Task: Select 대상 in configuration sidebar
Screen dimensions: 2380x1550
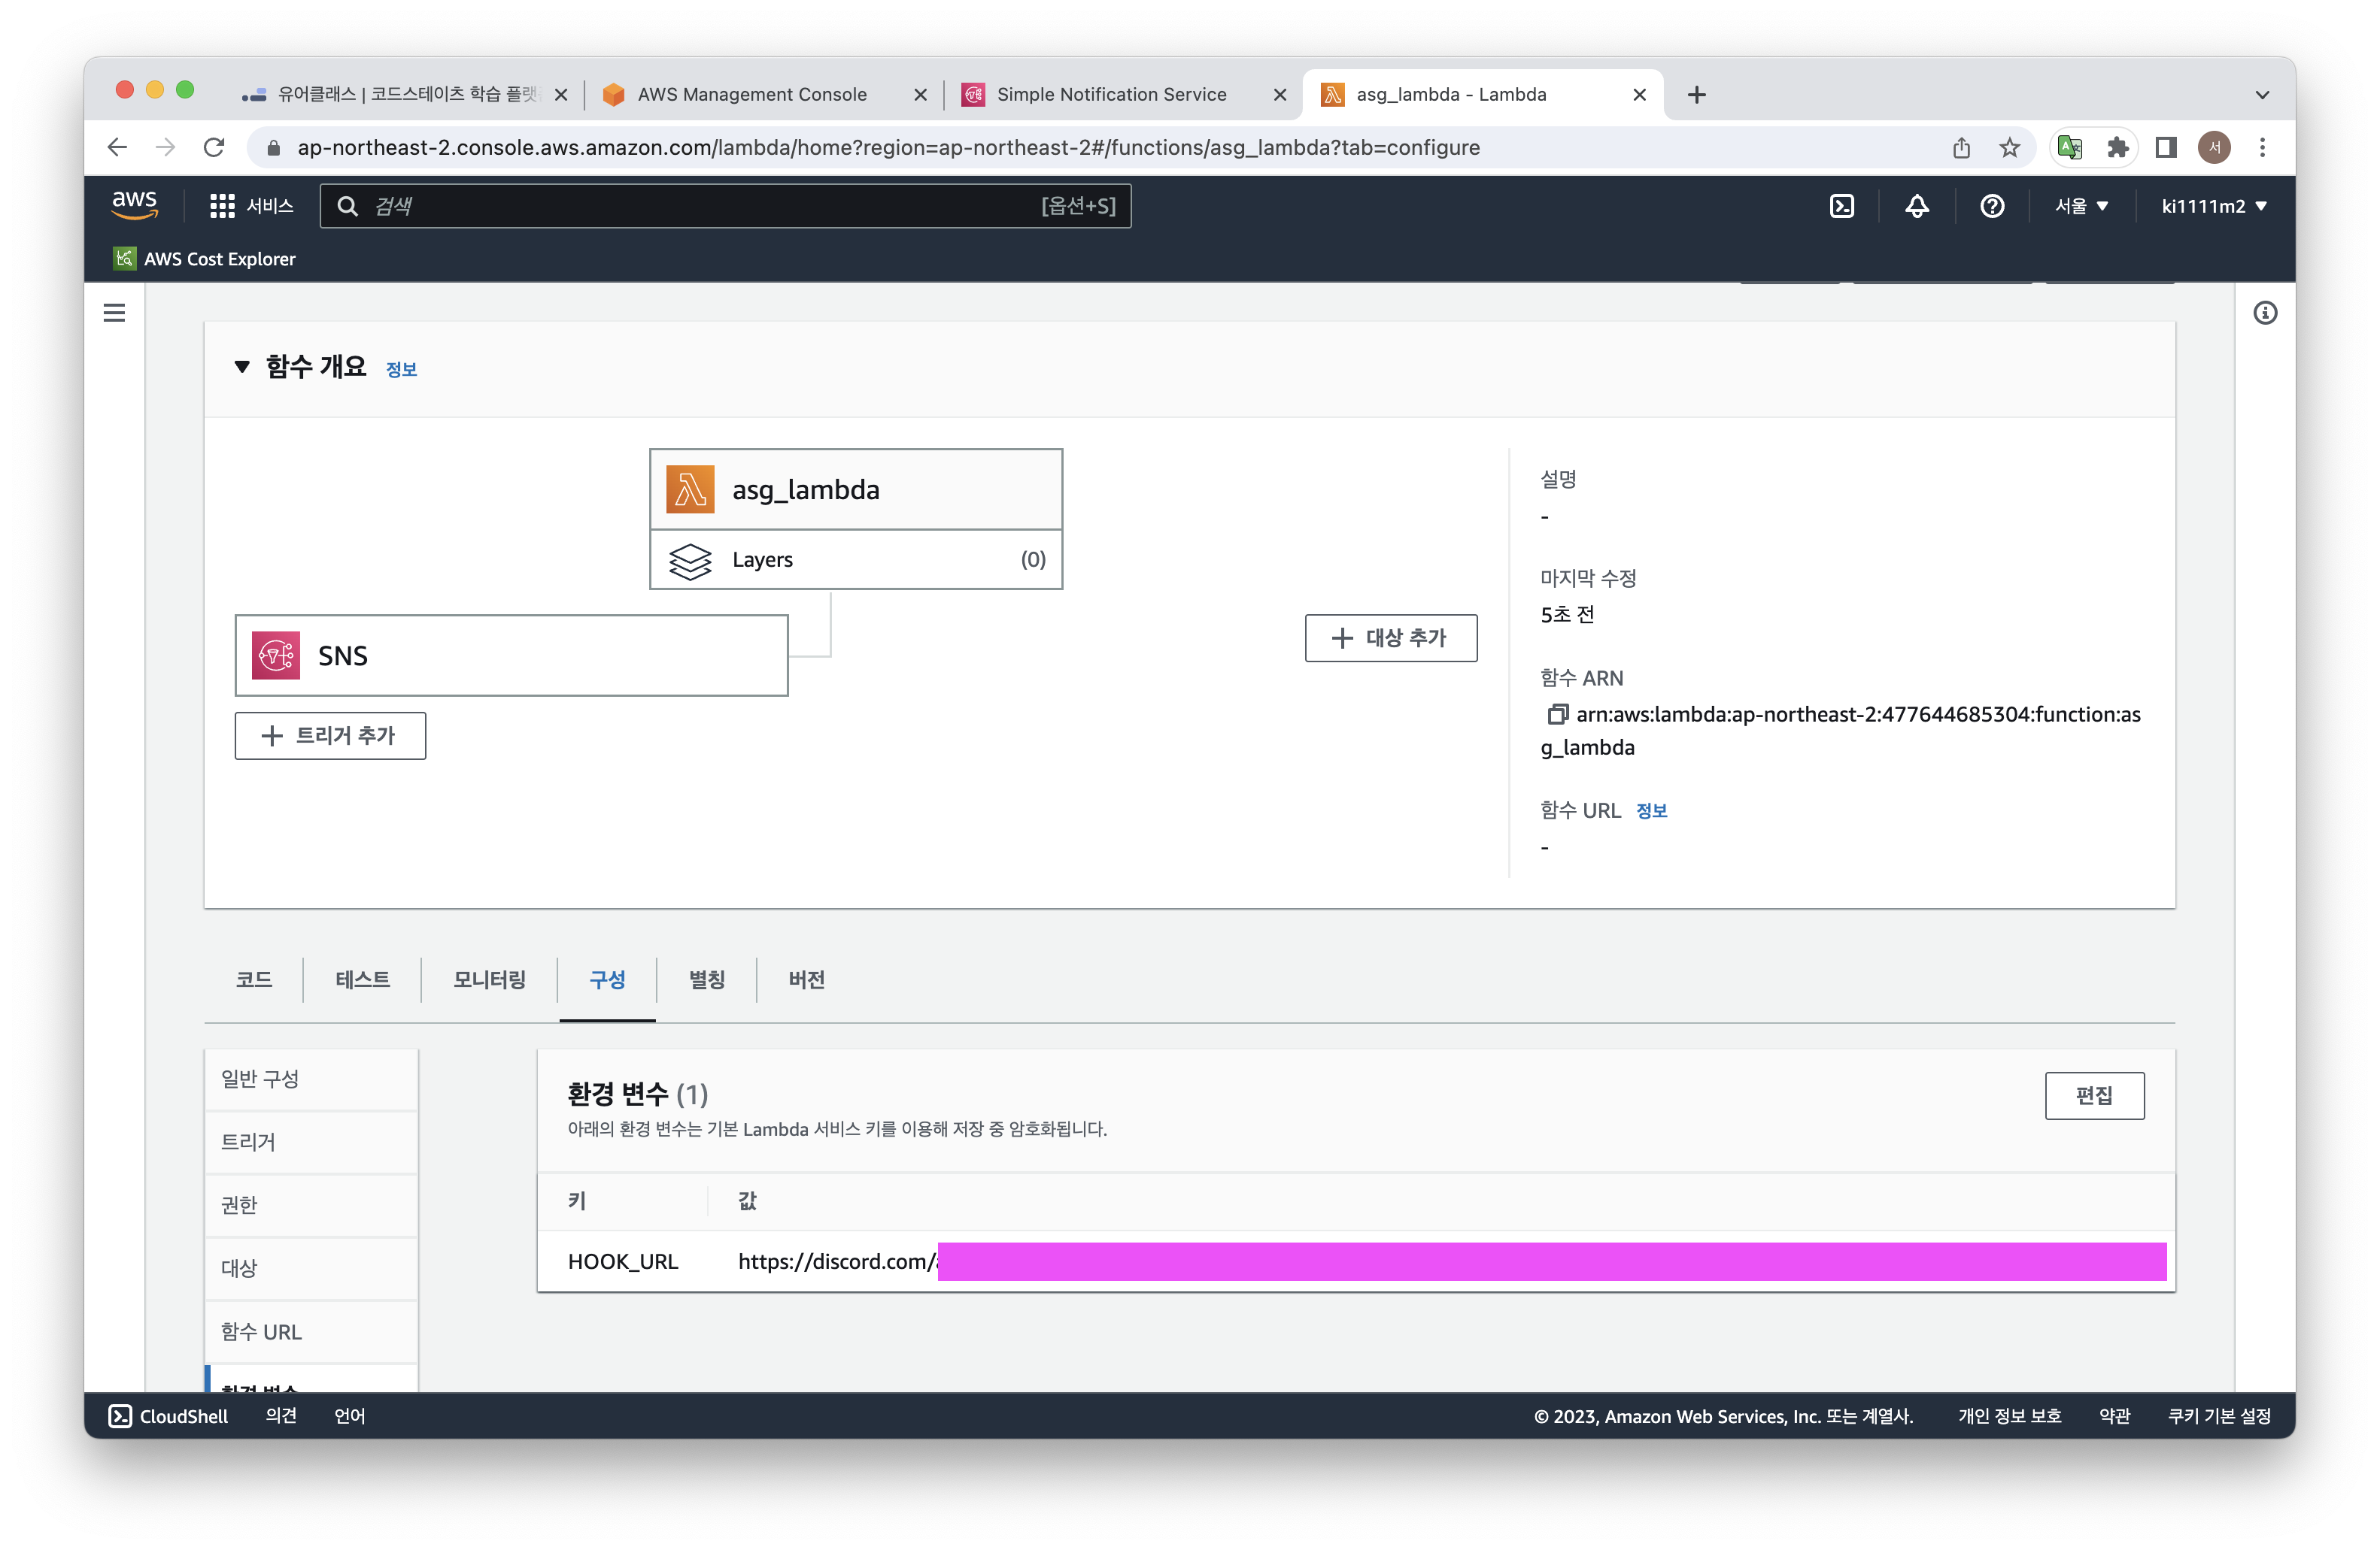Action: coord(311,1268)
